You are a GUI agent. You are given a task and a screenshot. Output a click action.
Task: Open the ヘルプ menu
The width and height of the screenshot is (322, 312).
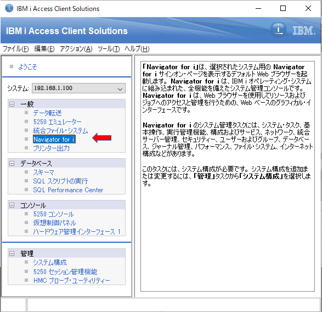coord(137,49)
